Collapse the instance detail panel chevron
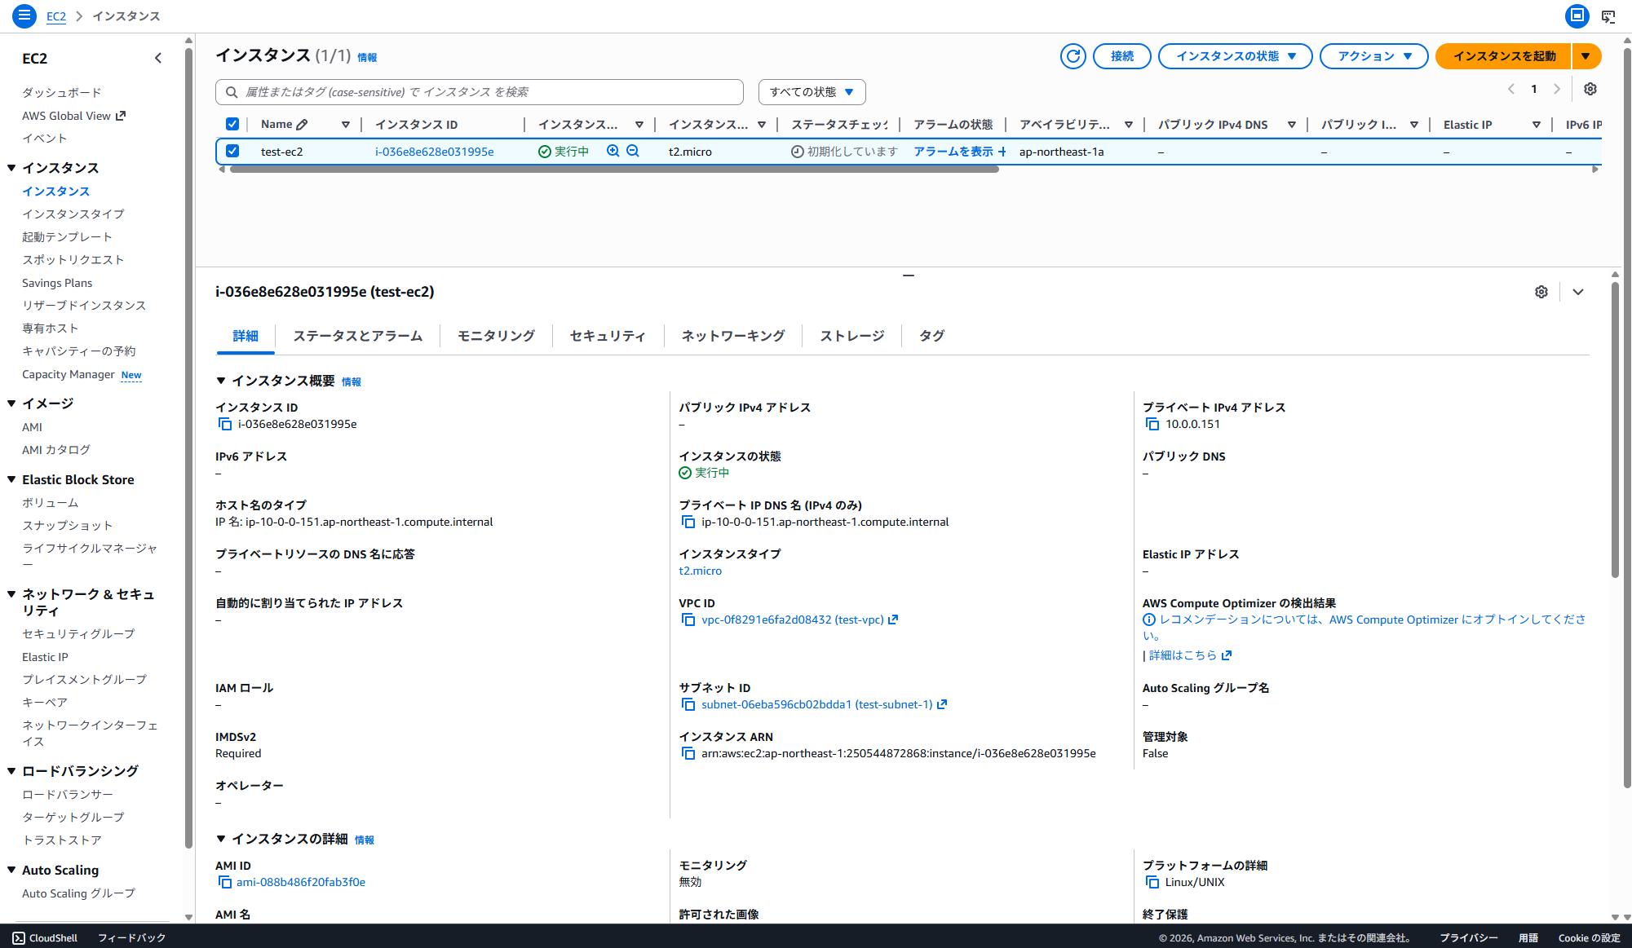The image size is (1632, 948). tap(1577, 291)
